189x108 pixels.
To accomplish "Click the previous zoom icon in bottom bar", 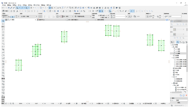I will tap(6, 103).
